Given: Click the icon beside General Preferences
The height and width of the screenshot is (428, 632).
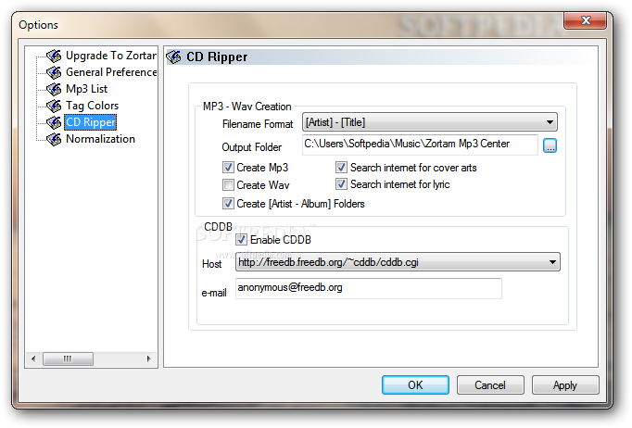Looking at the screenshot, I should [x=54, y=72].
